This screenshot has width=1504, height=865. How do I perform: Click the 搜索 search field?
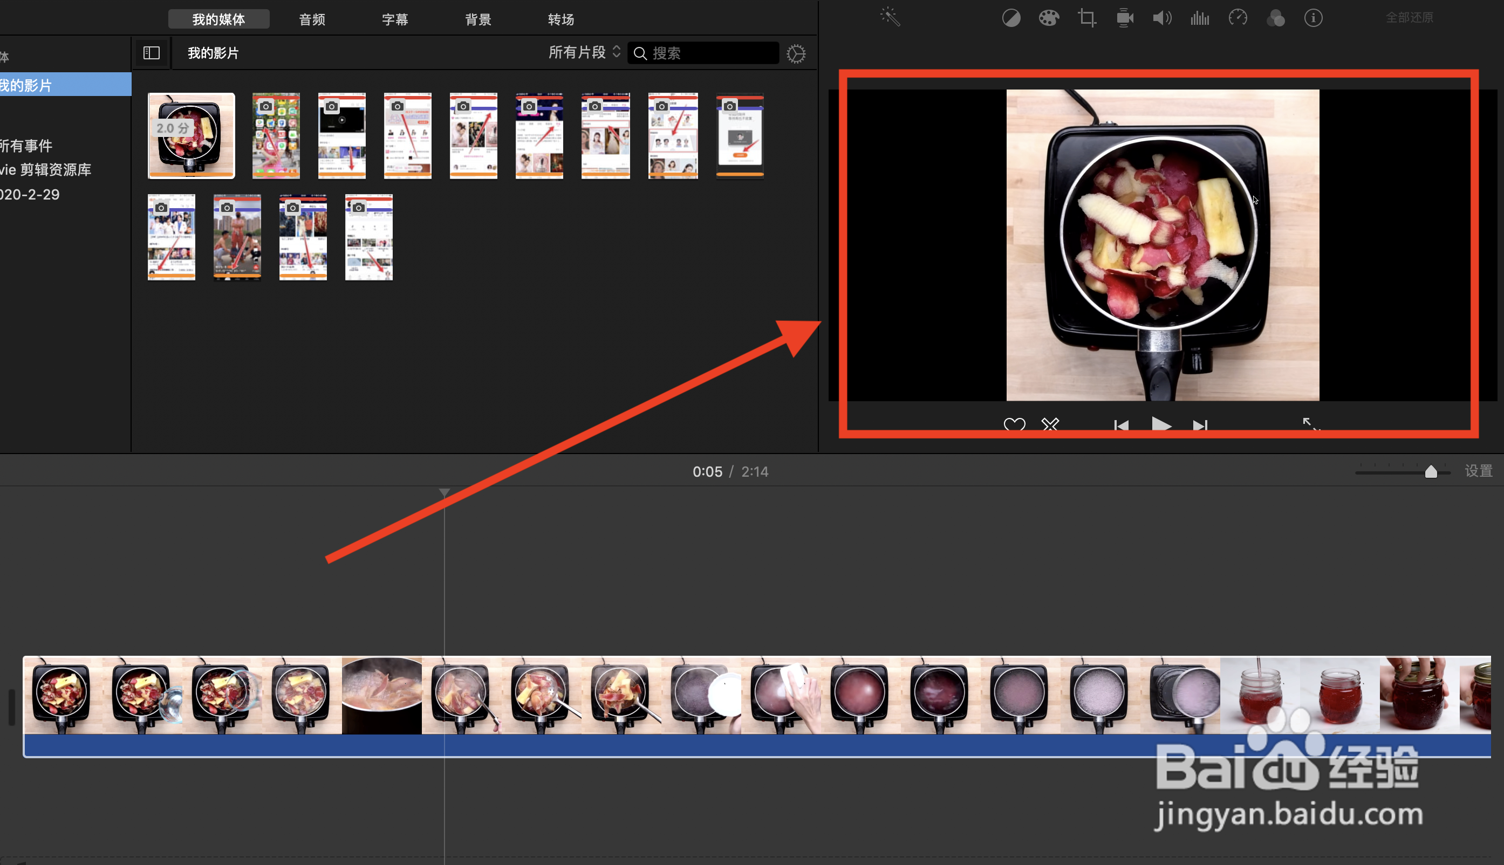point(703,53)
